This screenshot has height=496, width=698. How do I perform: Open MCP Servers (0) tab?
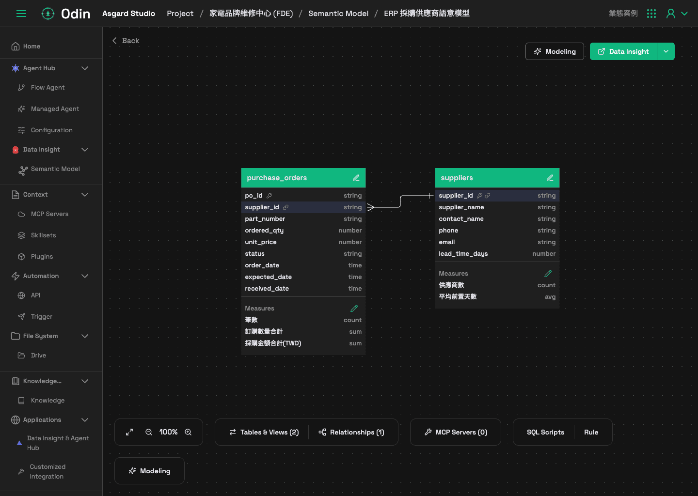[456, 432]
